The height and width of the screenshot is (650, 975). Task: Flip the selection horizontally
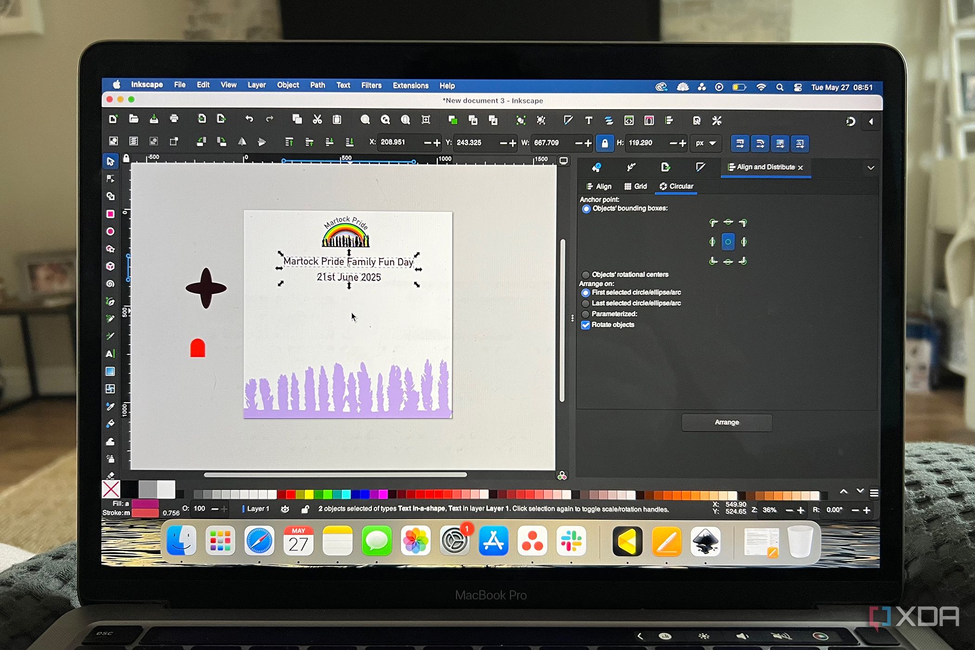click(242, 142)
